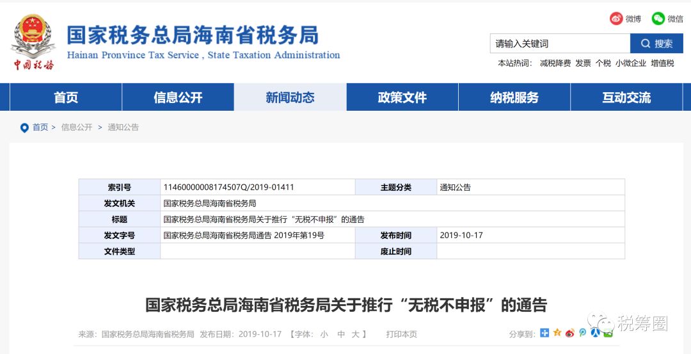Click document number 通告 2019年第19号 cell

tap(258, 236)
